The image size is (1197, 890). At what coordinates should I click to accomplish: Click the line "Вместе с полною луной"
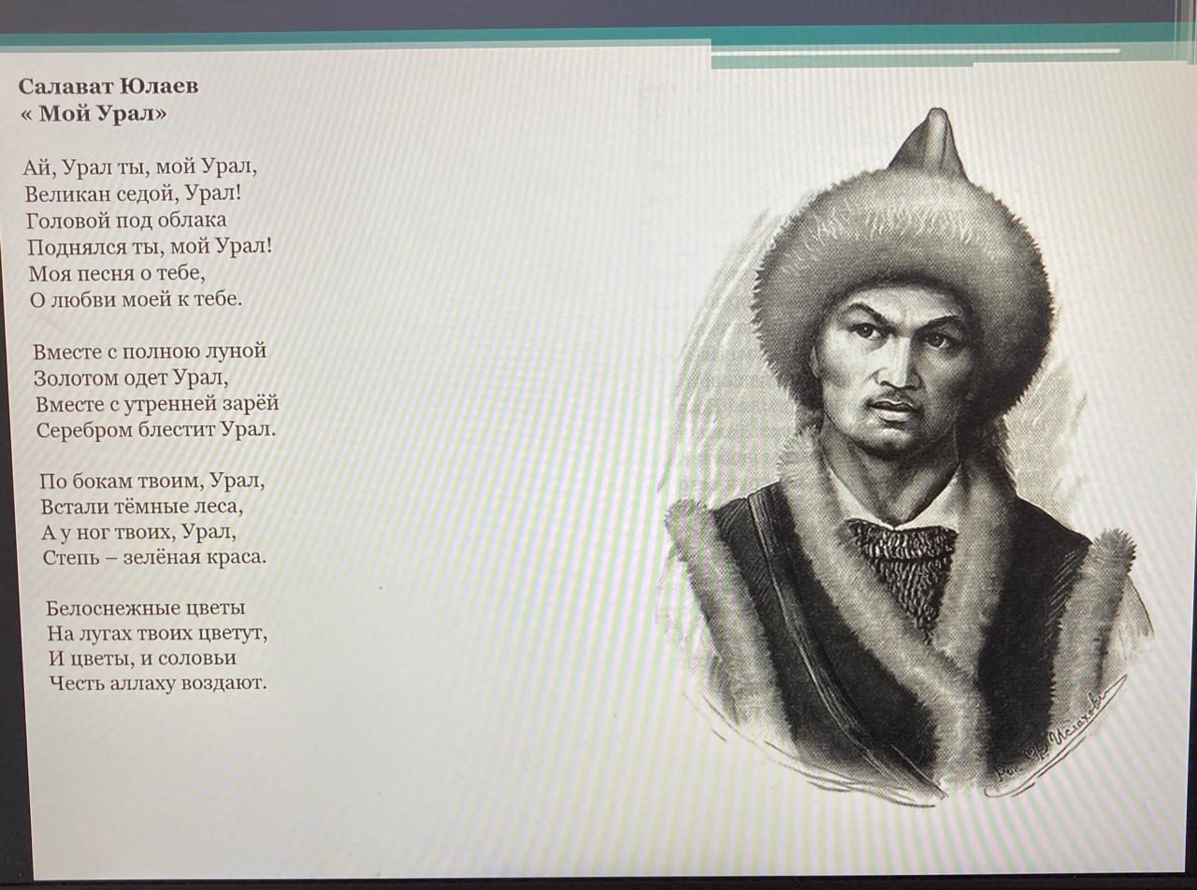(151, 352)
